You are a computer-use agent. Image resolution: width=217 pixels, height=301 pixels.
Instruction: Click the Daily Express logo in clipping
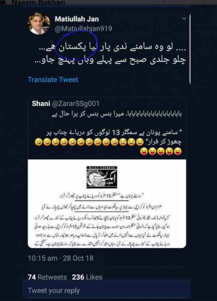(102, 177)
